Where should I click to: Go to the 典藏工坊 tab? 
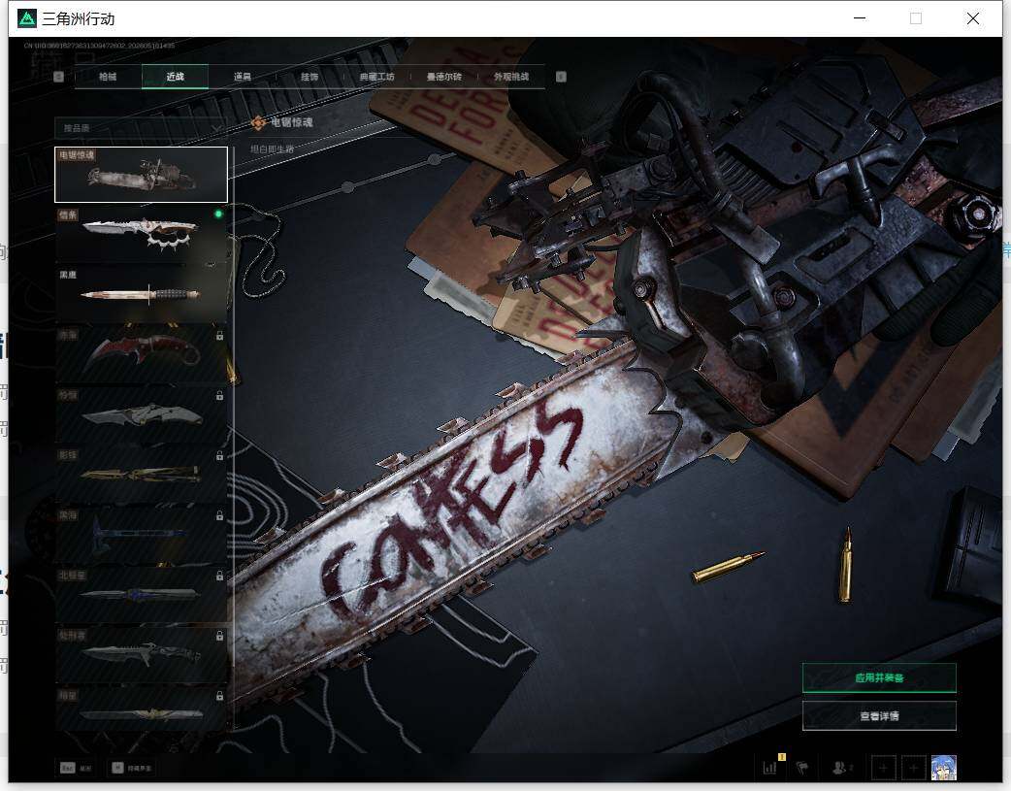tap(376, 77)
